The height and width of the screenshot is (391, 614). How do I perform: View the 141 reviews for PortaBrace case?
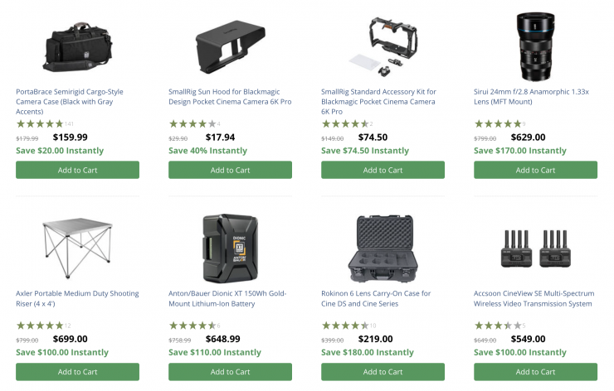69,124
